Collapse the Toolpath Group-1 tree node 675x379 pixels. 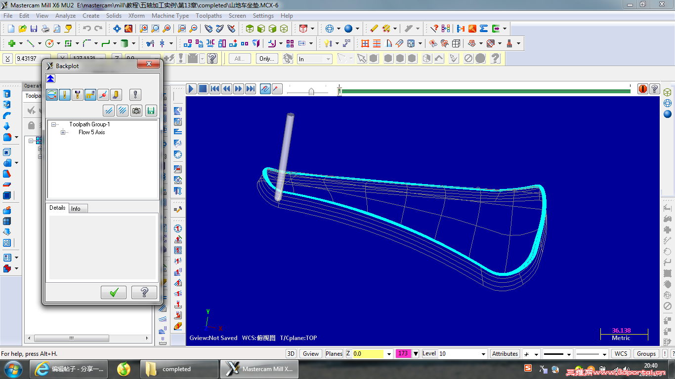53,125
